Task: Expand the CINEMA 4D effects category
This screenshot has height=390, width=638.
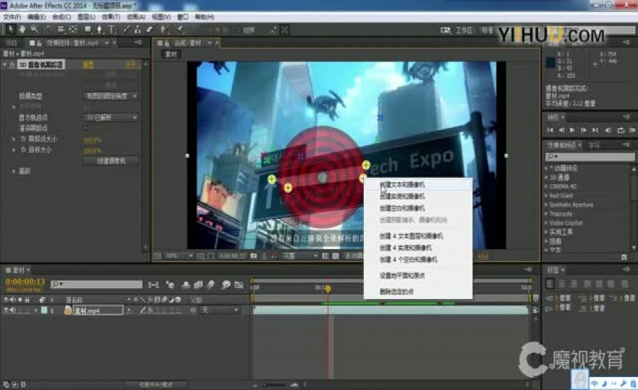Action: 546,186
